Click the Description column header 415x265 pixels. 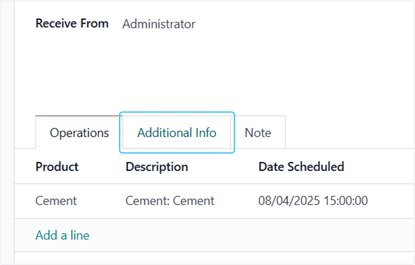click(157, 167)
